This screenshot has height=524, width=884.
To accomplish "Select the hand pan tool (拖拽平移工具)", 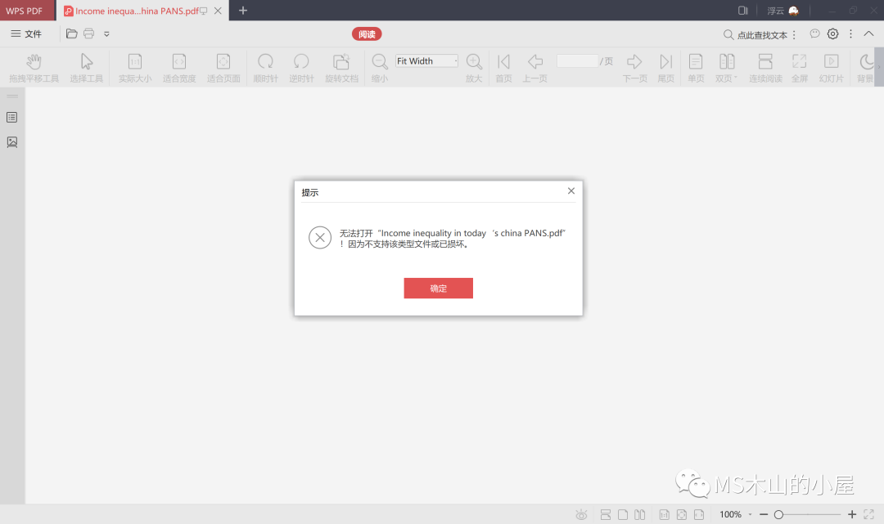I will pyautogui.click(x=34, y=68).
